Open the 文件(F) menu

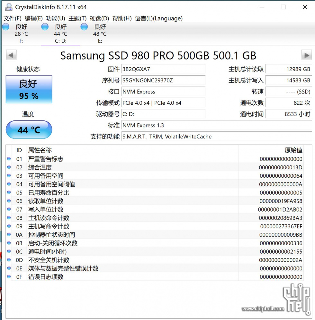click(13, 18)
